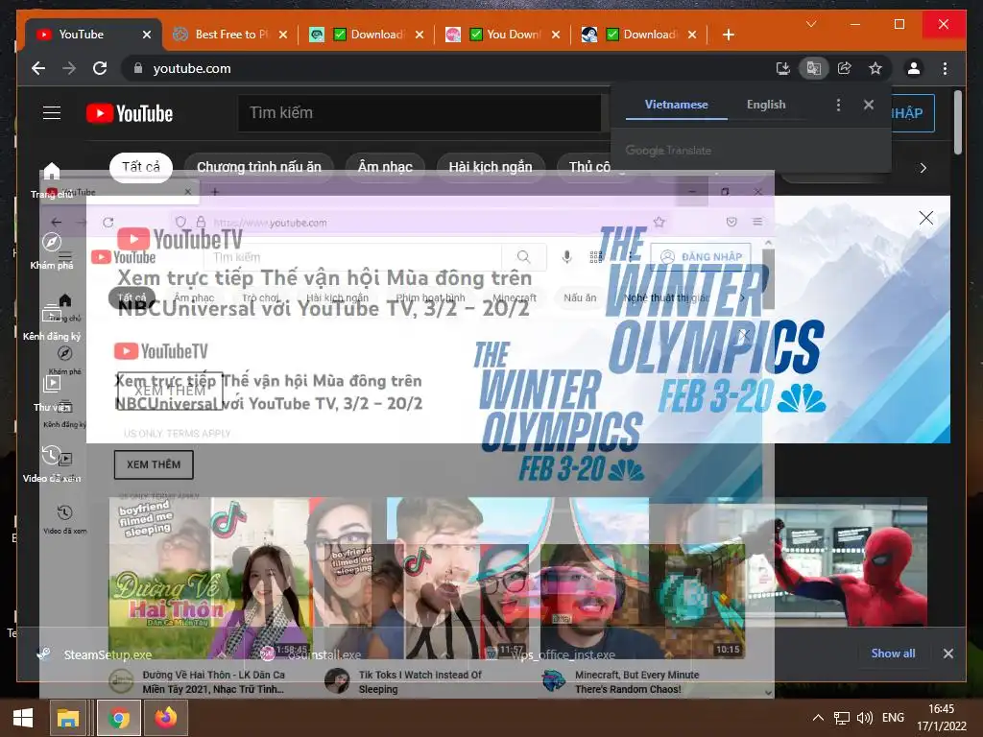This screenshot has width=983, height=737.
Task: Select the Trò chơi chip in Firefox window
Action: click(x=260, y=297)
